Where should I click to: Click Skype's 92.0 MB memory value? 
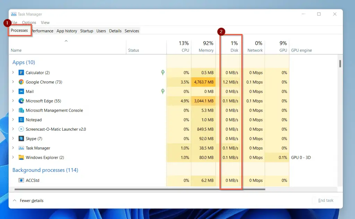pyautogui.click(x=206, y=139)
